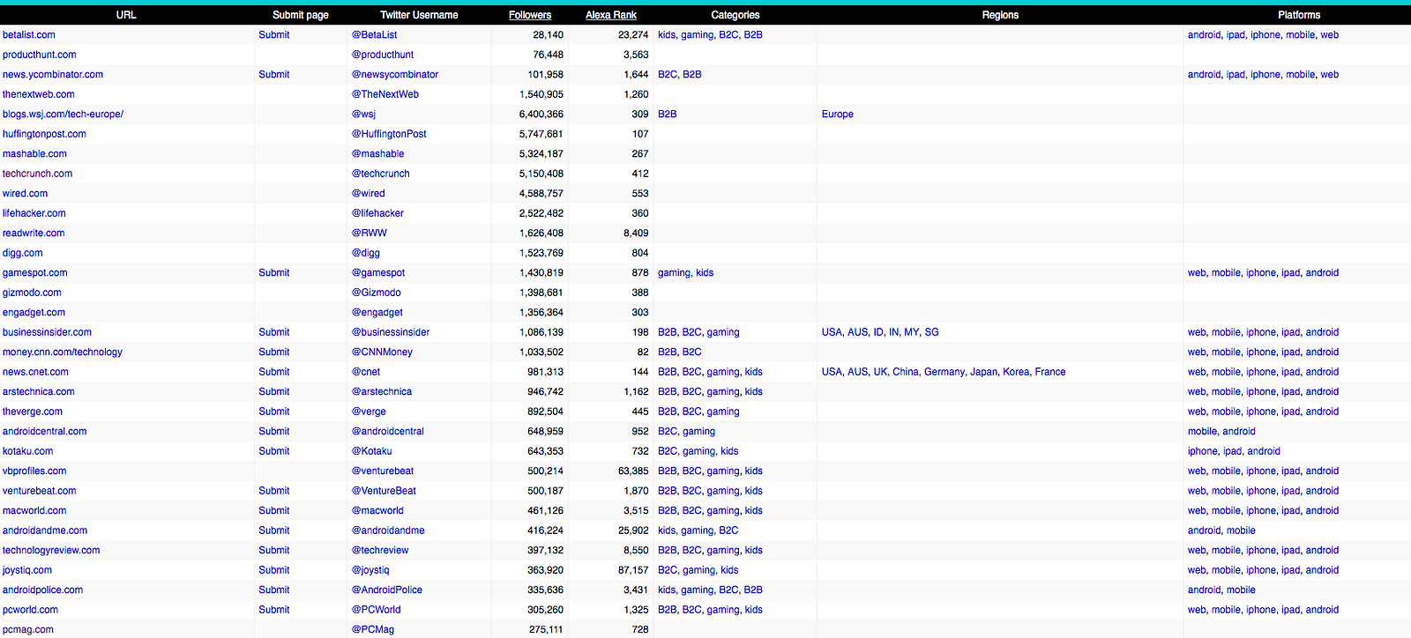1411x638 pixels.
Task: Click Submit in the news.ycombinator.com row
Action: point(274,75)
